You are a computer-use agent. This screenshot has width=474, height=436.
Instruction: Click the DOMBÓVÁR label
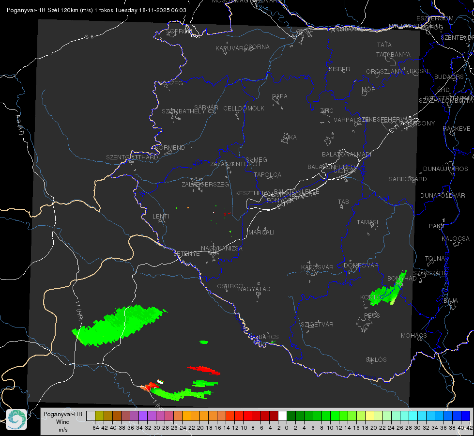coord(361,265)
